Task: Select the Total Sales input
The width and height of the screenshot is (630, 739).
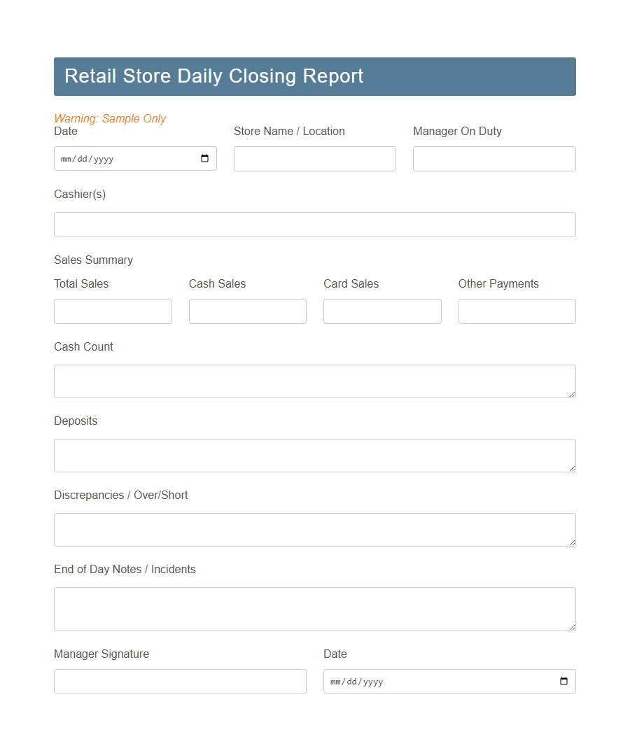Action: tap(113, 311)
